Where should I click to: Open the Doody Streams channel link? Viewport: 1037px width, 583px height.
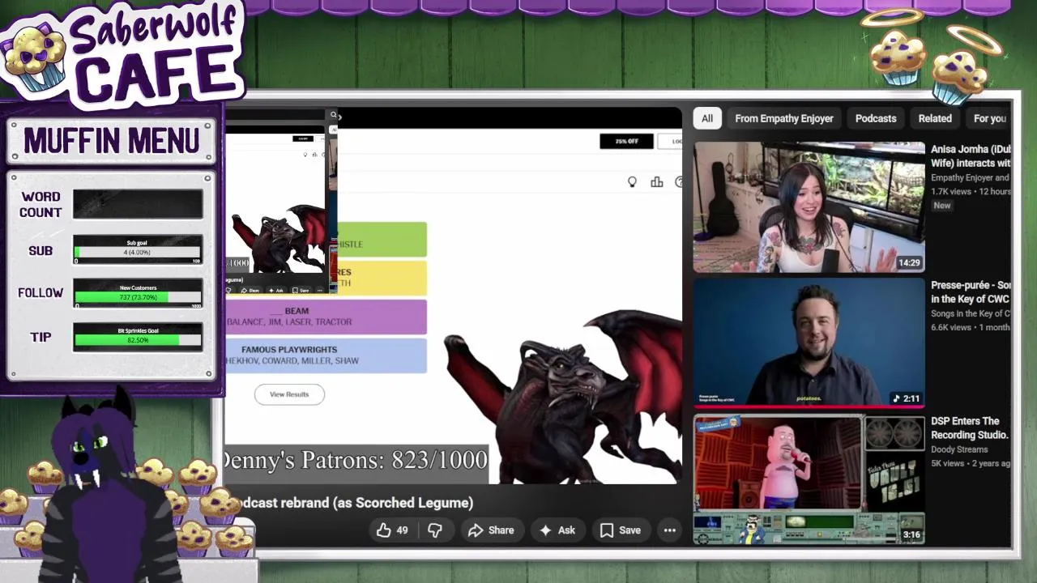click(x=959, y=449)
